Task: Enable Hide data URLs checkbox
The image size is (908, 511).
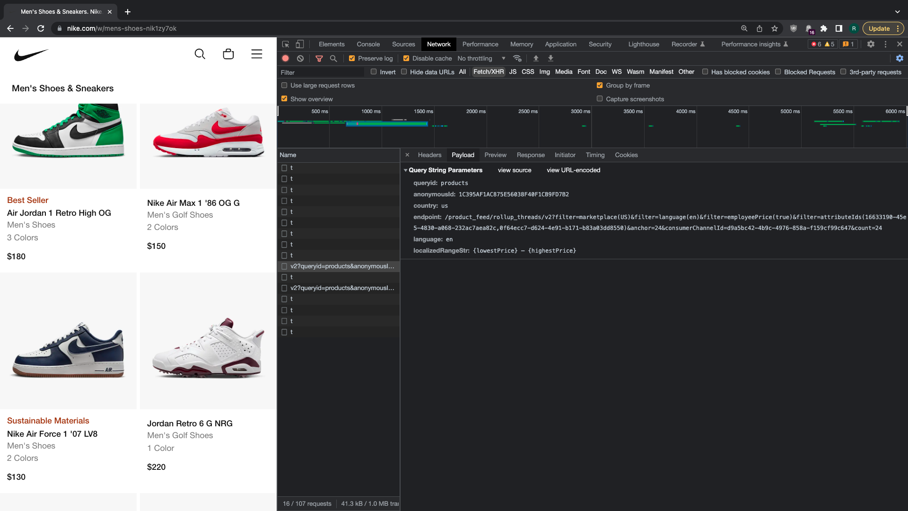Action: (404, 72)
